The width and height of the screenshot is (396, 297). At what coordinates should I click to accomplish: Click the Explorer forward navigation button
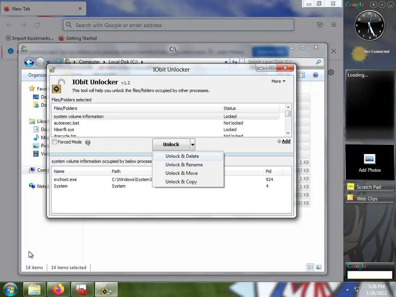pyautogui.click(x=40, y=62)
